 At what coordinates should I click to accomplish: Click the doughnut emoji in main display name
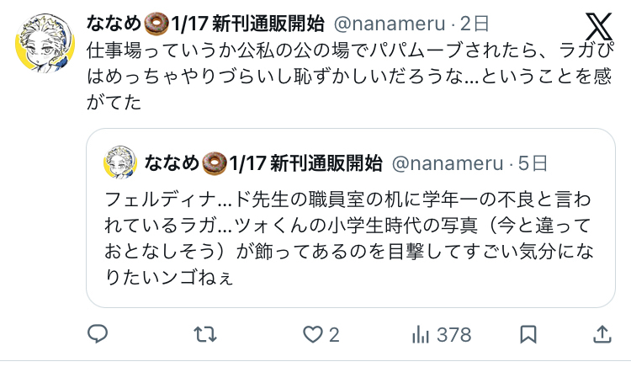[x=156, y=24]
